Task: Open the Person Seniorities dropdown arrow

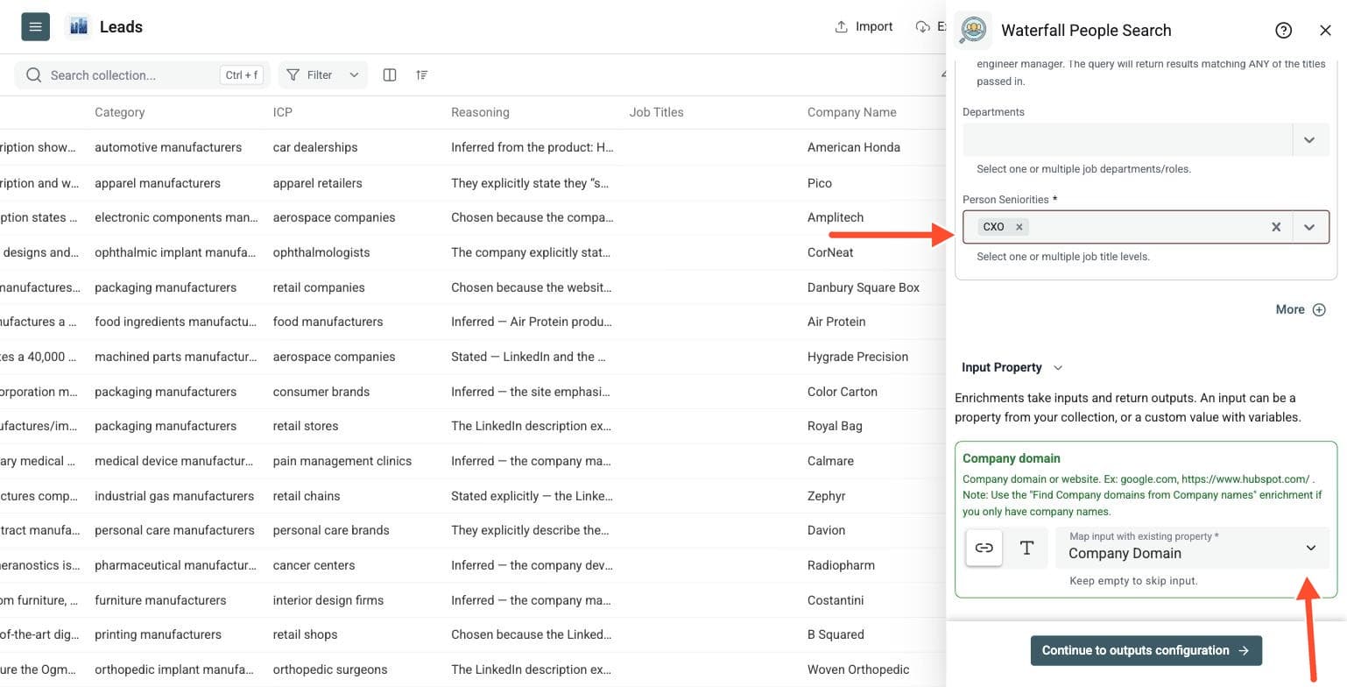Action: pos(1309,227)
